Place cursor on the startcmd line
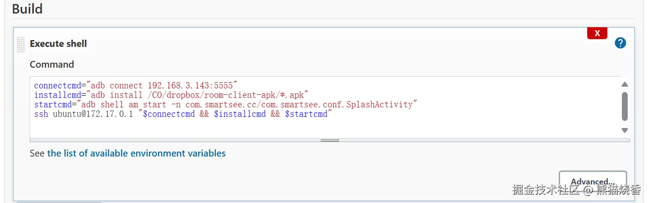 coord(225,104)
